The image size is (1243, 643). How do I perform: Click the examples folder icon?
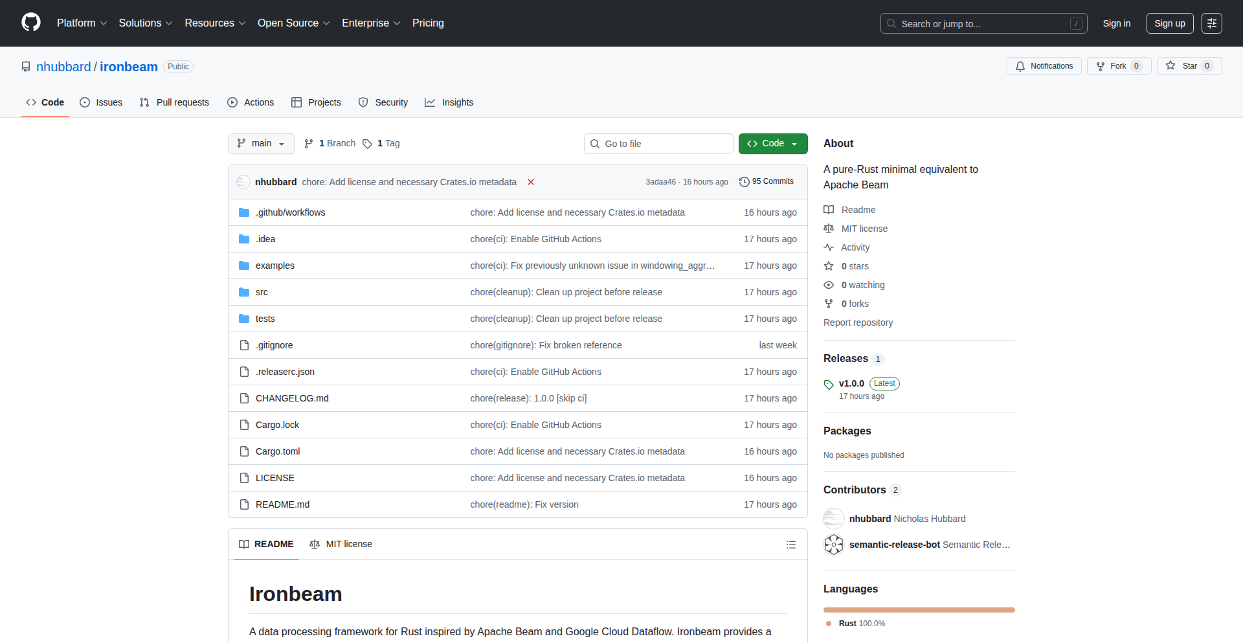point(244,265)
